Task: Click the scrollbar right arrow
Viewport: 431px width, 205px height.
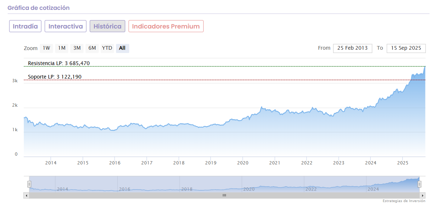Action: tap(423, 195)
